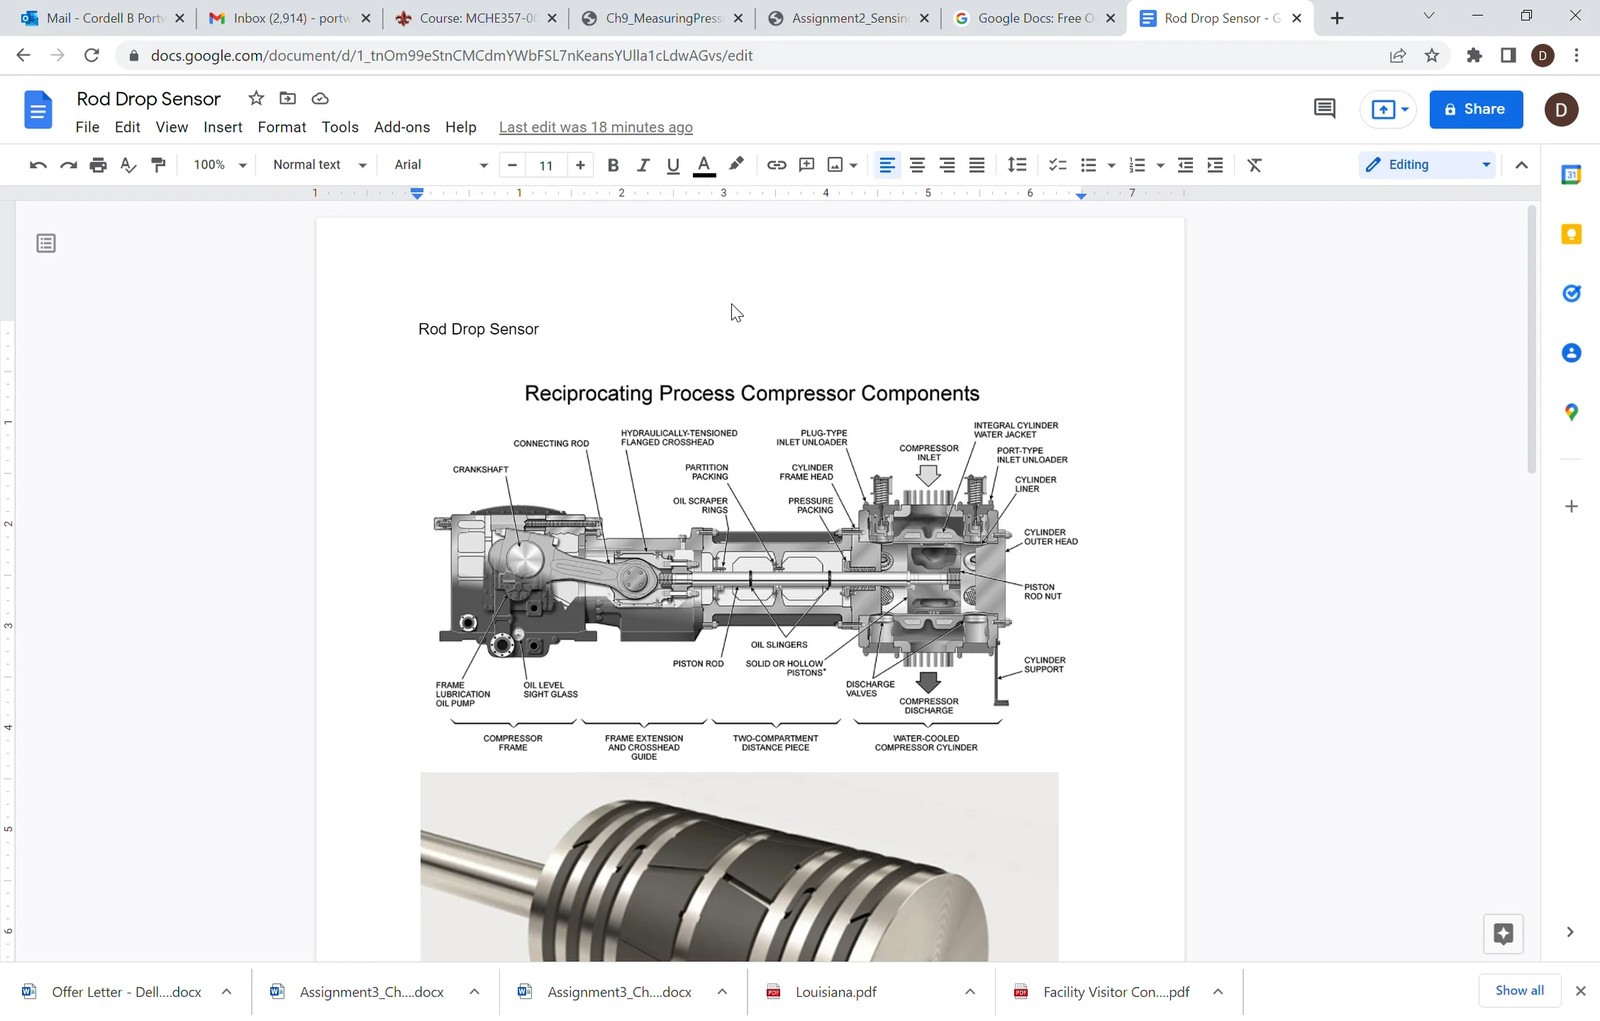This screenshot has height=1021, width=1600.
Task: Open line and paragraph spacing options
Action: tap(1017, 165)
